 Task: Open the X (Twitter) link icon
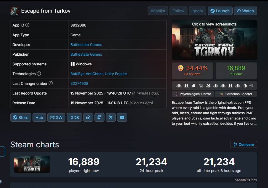tap(111, 117)
